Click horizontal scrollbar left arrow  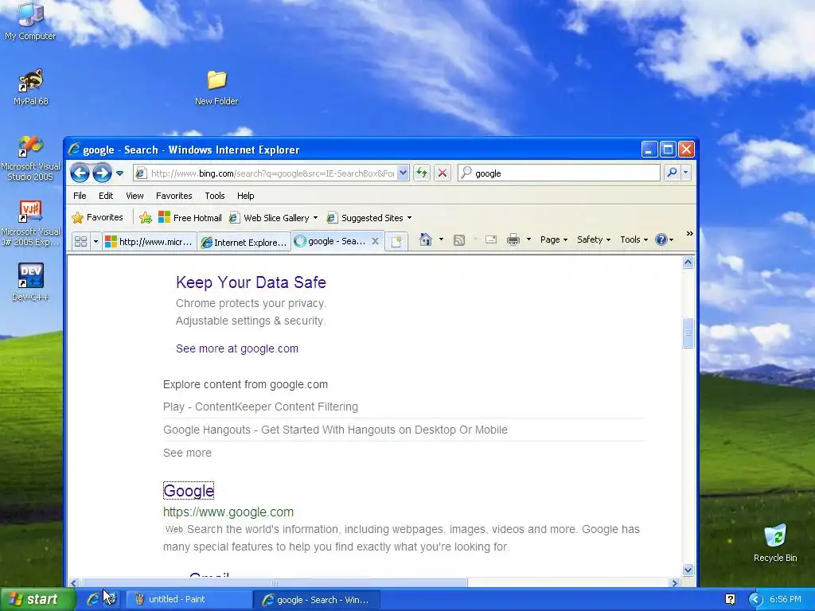pos(74,583)
